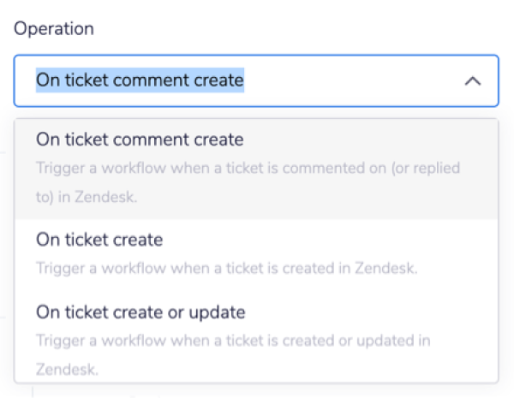This screenshot has width=514, height=398.
Task: Click blank space between field text and chevron
Action: click(351, 81)
